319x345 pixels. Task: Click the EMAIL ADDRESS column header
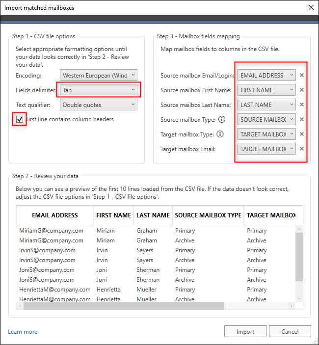click(55, 215)
